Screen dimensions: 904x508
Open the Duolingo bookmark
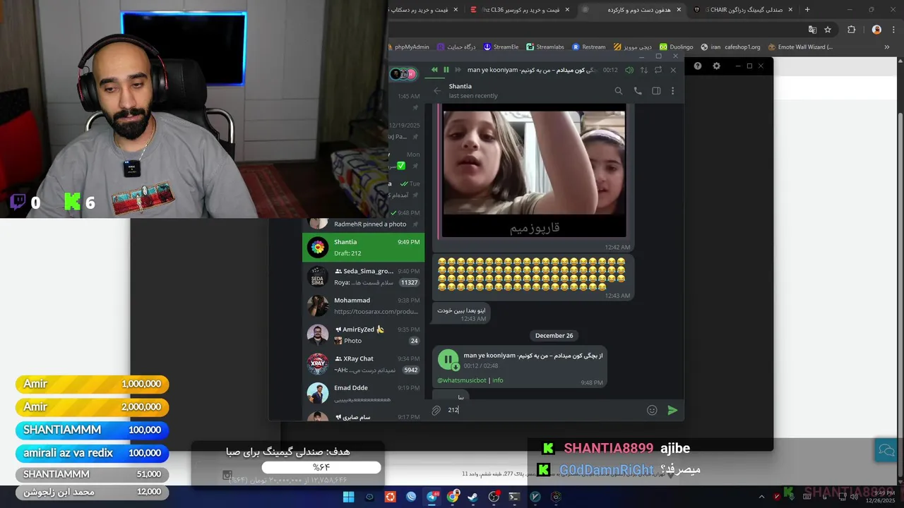point(677,47)
